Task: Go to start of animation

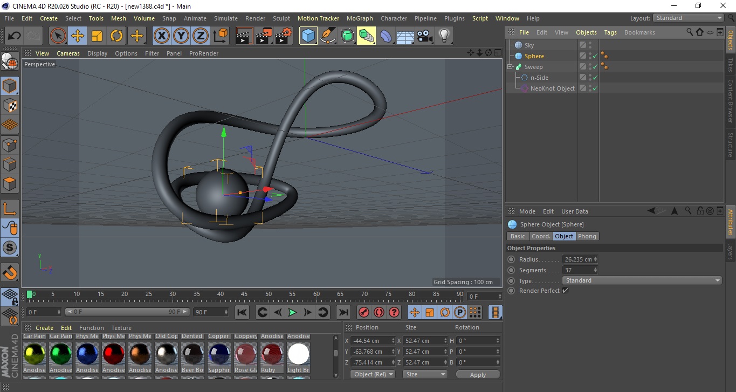Action: (242, 312)
